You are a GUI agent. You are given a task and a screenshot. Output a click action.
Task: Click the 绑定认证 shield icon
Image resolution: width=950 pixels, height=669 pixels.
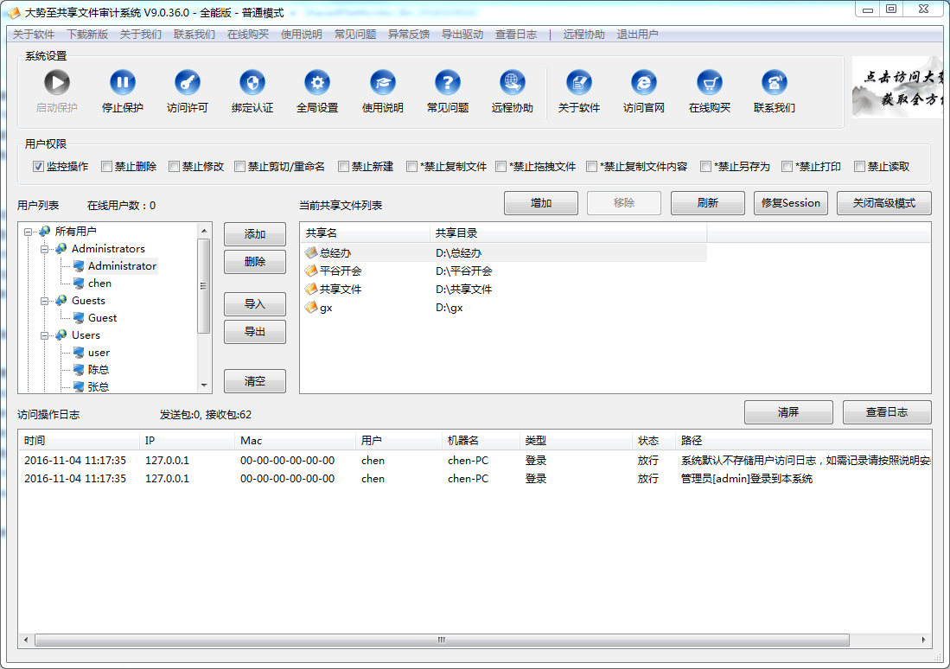pos(252,83)
